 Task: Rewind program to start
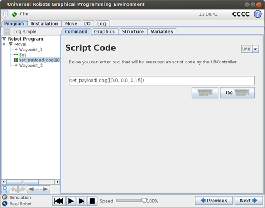[59, 201]
